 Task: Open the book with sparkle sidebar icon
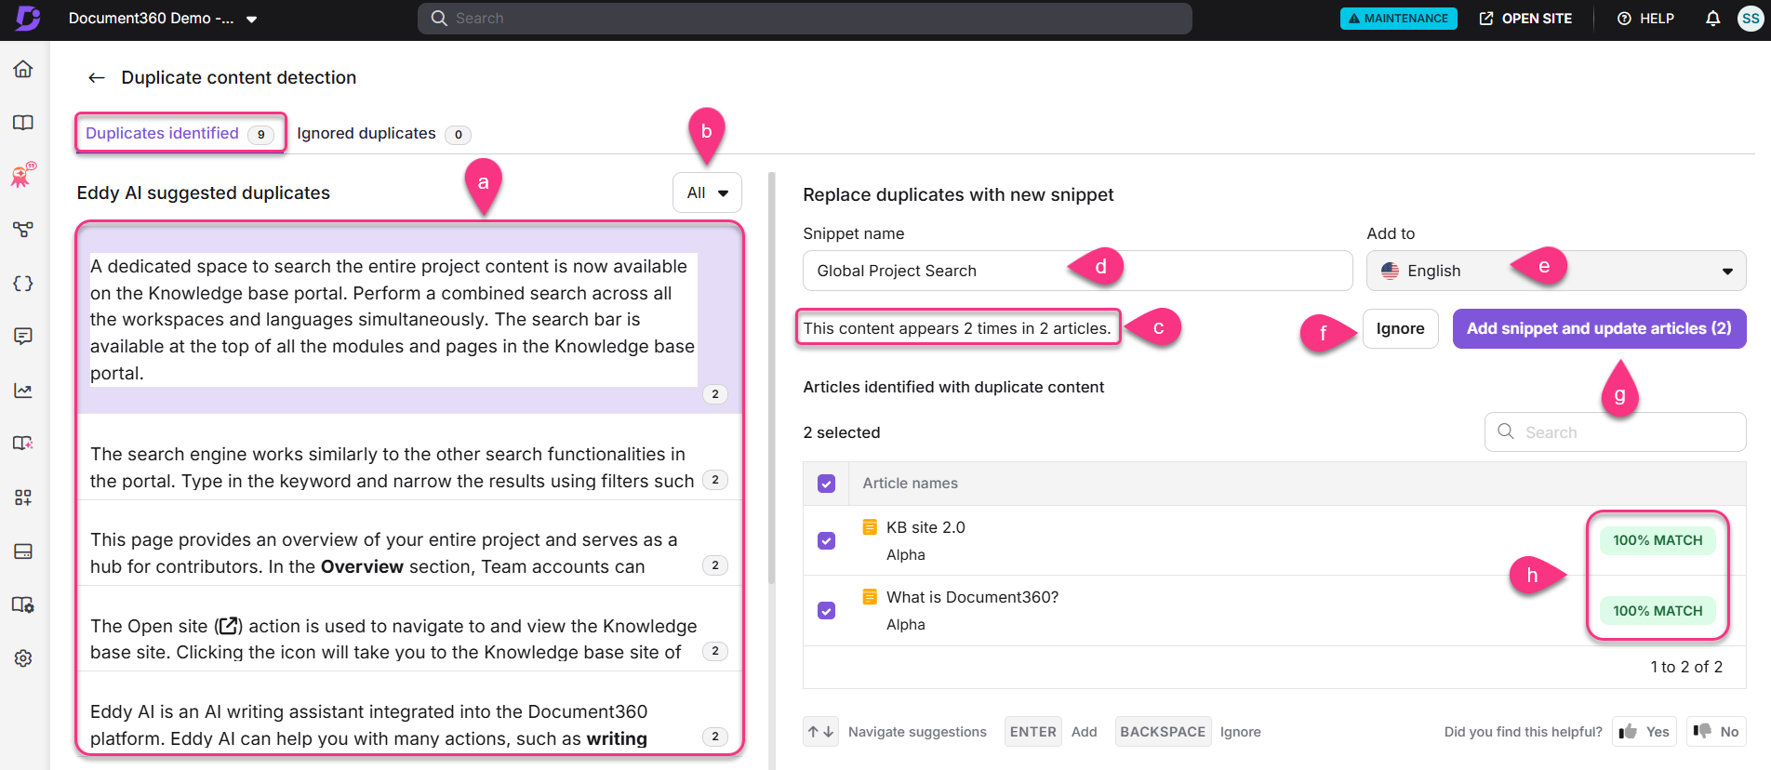click(23, 444)
